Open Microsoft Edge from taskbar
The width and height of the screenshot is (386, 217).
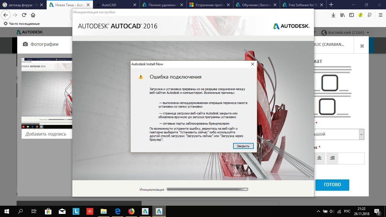coord(118,211)
